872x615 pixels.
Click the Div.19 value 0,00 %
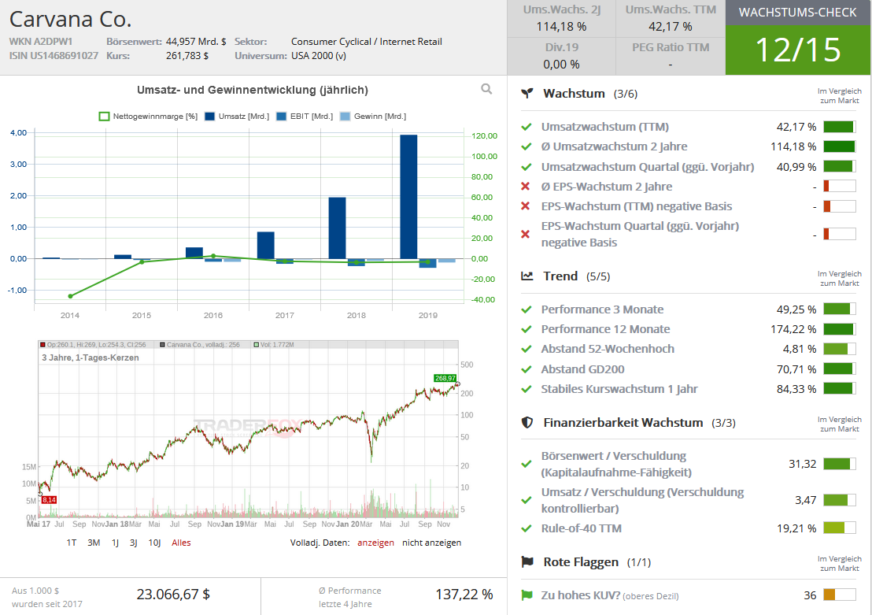click(x=561, y=65)
